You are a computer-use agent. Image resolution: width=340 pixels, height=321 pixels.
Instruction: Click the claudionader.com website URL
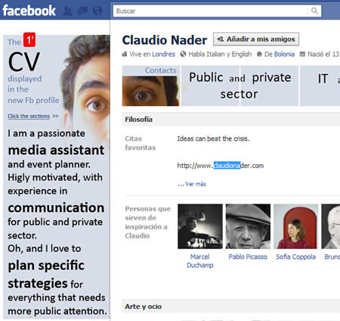tap(221, 166)
